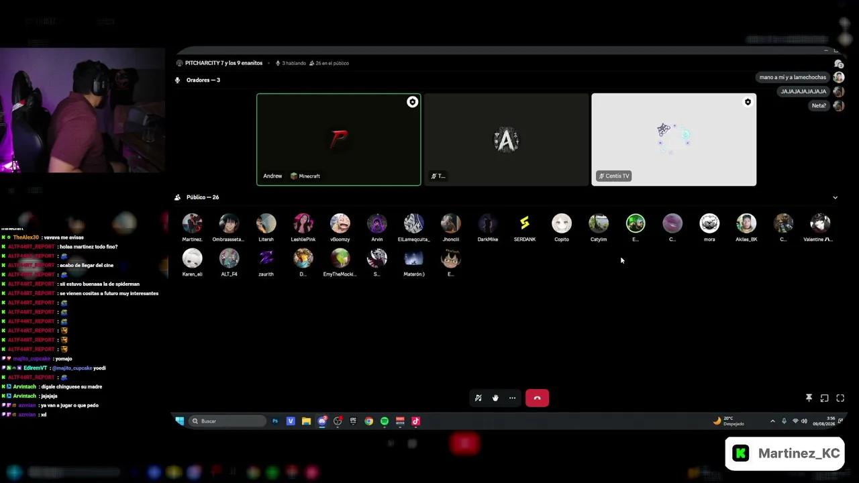Viewport: 859px width, 483px height.
Task: Click the '26 en el público' audience count
Action: tap(329, 63)
